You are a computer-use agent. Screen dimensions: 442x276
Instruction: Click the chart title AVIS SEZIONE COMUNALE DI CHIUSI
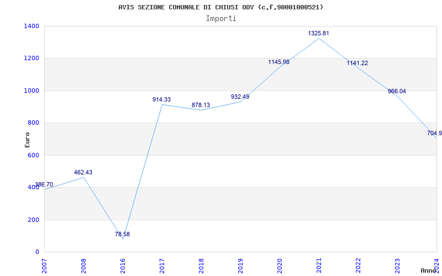point(220,7)
